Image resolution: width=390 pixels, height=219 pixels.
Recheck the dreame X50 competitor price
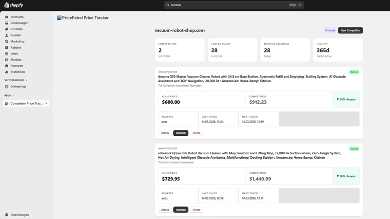click(x=180, y=133)
